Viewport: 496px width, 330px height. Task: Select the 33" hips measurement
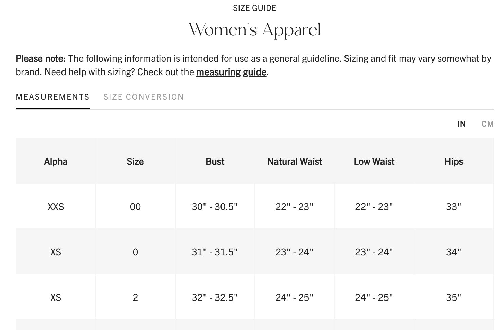coord(454,207)
